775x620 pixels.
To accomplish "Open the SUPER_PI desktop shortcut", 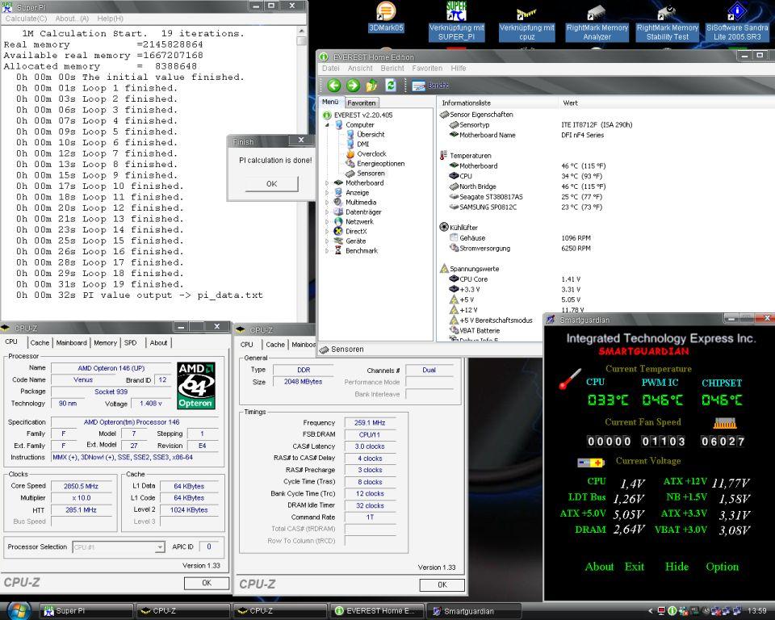I will point(456,21).
